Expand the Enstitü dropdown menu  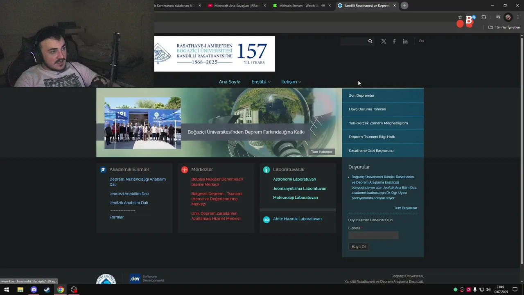261,82
